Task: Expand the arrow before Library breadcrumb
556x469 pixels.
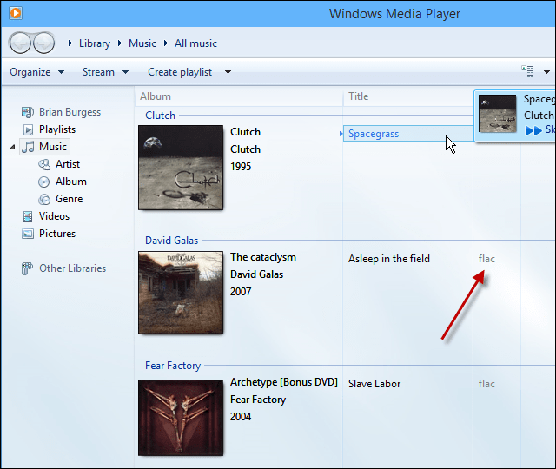Action: click(x=70, y=43)
